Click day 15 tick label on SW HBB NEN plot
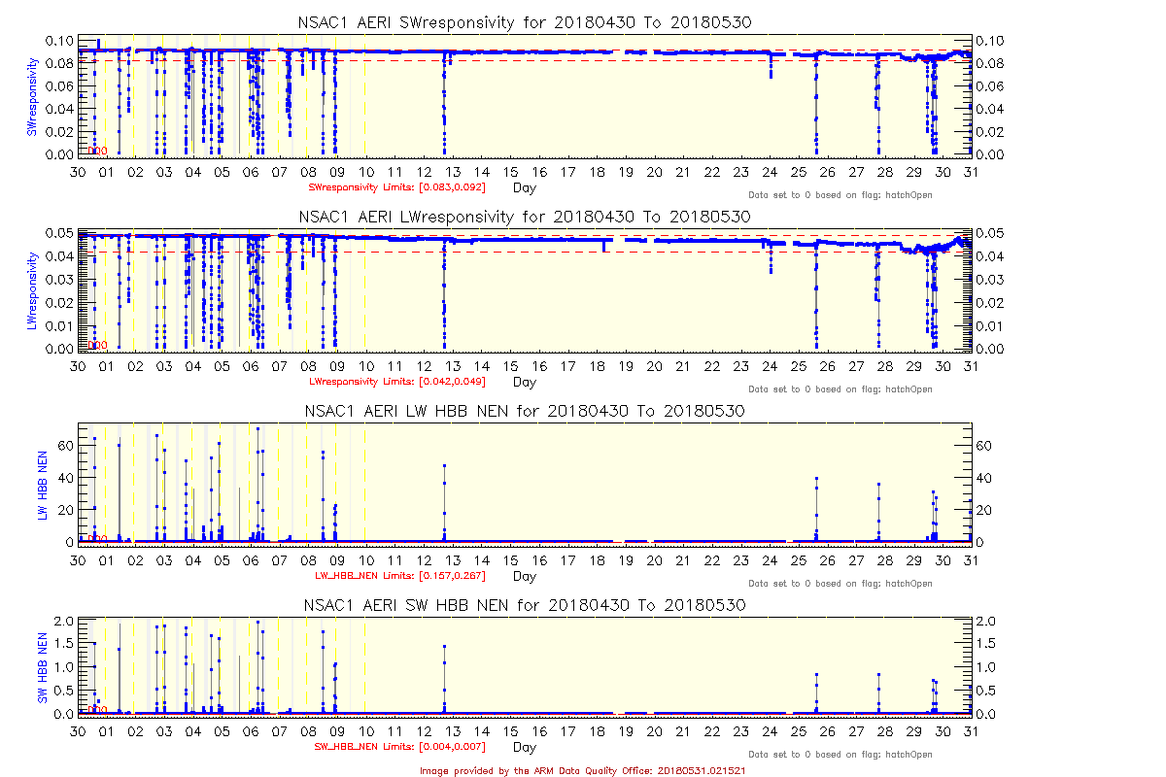Image resolution: width=1166 pixels, height=777 pixels. coord(511,731)
